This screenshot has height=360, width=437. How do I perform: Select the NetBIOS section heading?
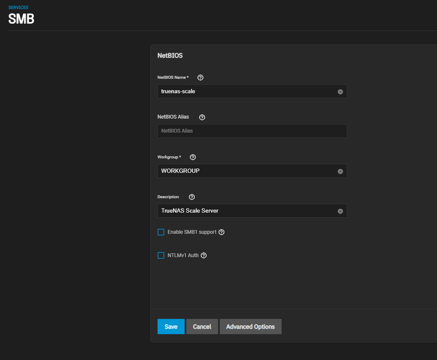pyautogui.click(x=170, y=55)
